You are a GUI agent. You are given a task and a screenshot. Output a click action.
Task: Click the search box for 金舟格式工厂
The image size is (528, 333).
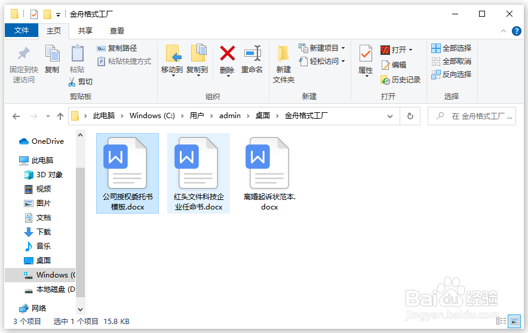[471, 116]
